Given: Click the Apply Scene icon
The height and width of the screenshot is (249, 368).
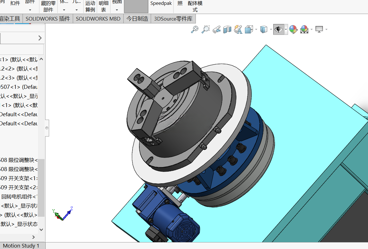Looking at the screenshot, I should click(x=304, y=29).
